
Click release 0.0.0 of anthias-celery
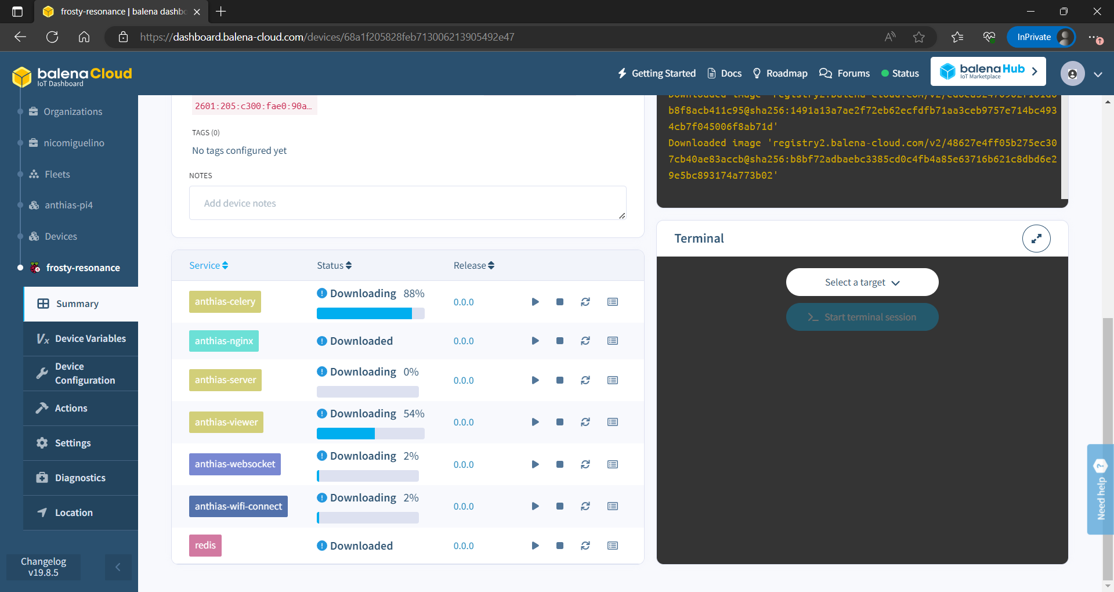(464, 302)
